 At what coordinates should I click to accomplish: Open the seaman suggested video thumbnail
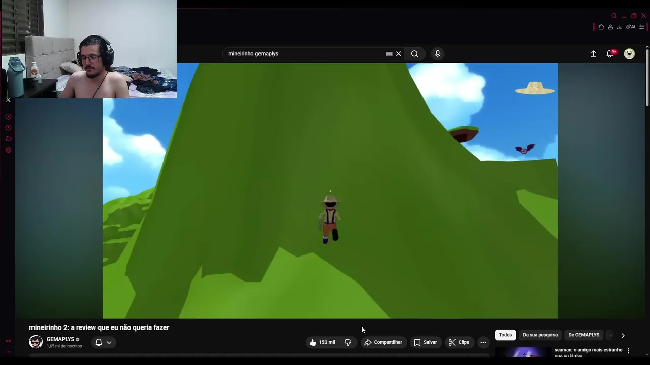tap(523, 352)
